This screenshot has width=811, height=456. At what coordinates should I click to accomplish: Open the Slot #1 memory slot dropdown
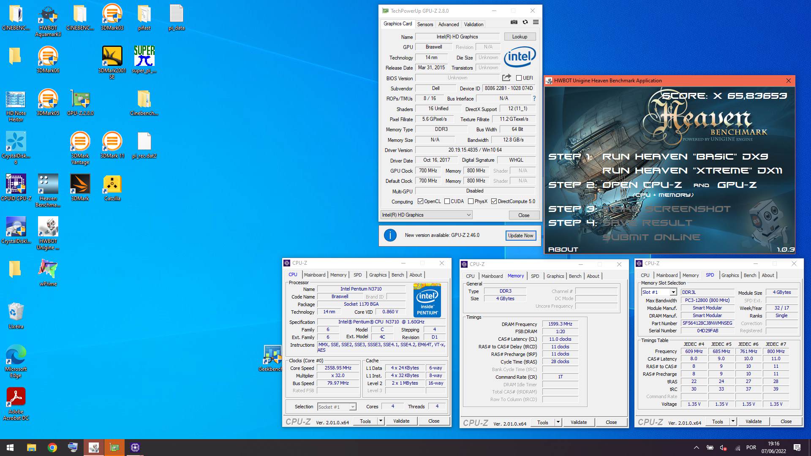click(x=659, y=292)
